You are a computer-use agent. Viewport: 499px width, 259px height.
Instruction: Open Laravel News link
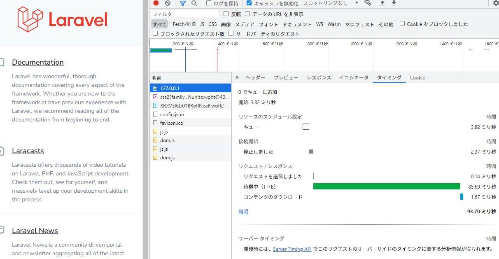coord(35,231)
